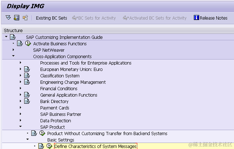Expand Processes and Tools for Enterprise Applications
This screenshot has height=149, width=234.
(x=20, y=62)
